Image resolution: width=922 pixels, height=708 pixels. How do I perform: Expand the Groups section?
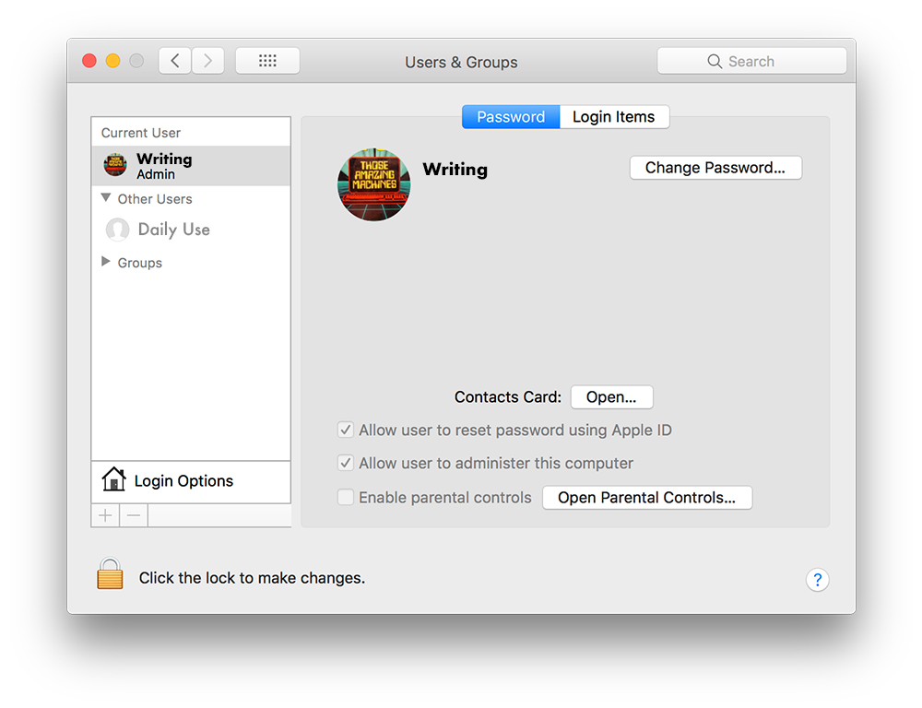104,262
